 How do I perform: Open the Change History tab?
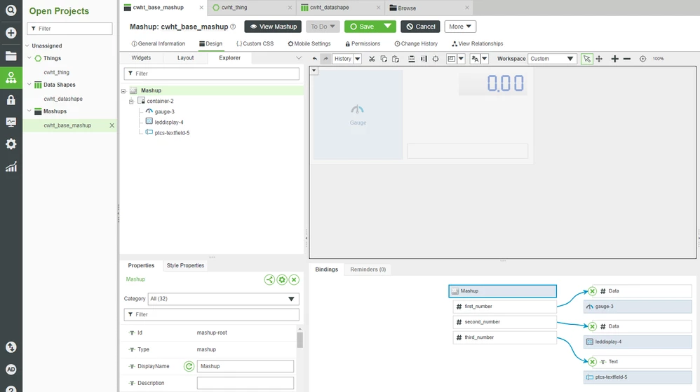click(x=416, y=43)
